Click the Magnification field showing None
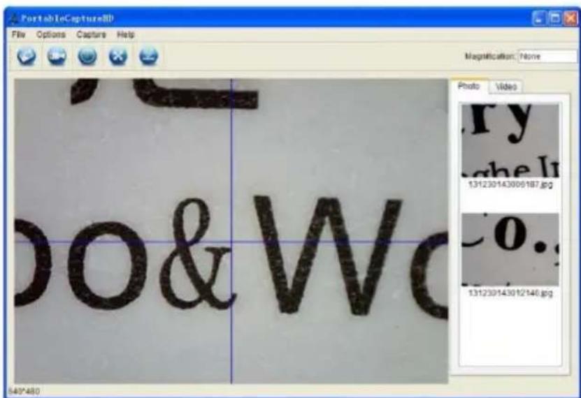The image size is (581, 398). tap(547, 57)
